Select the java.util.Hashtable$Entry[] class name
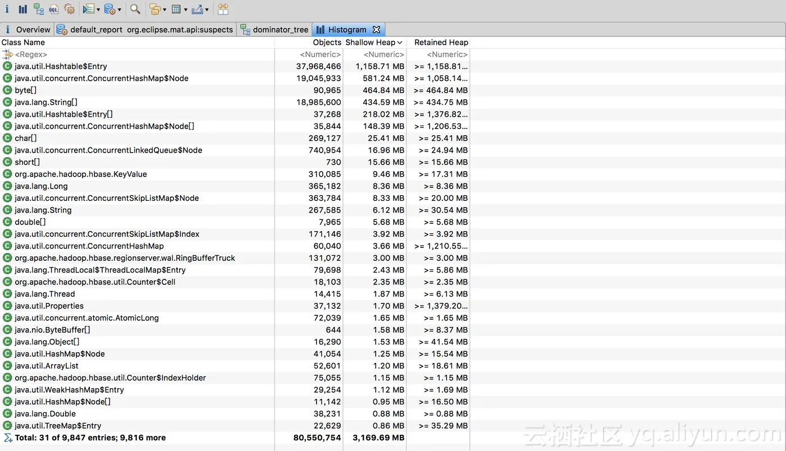Viewport: 786px width, 451px height. [x=63, y=114]
